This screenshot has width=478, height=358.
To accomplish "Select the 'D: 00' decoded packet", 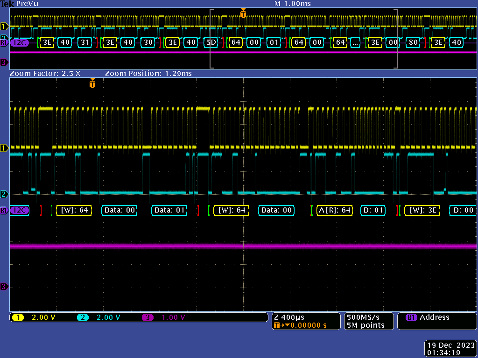I will coord(463,210).
